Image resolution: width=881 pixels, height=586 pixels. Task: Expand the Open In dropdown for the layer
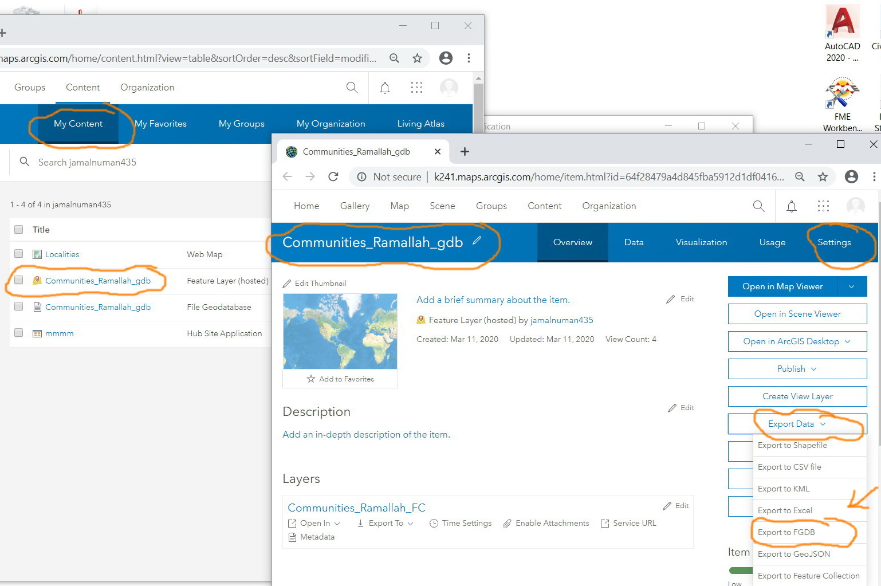click(x=314, y=523)
